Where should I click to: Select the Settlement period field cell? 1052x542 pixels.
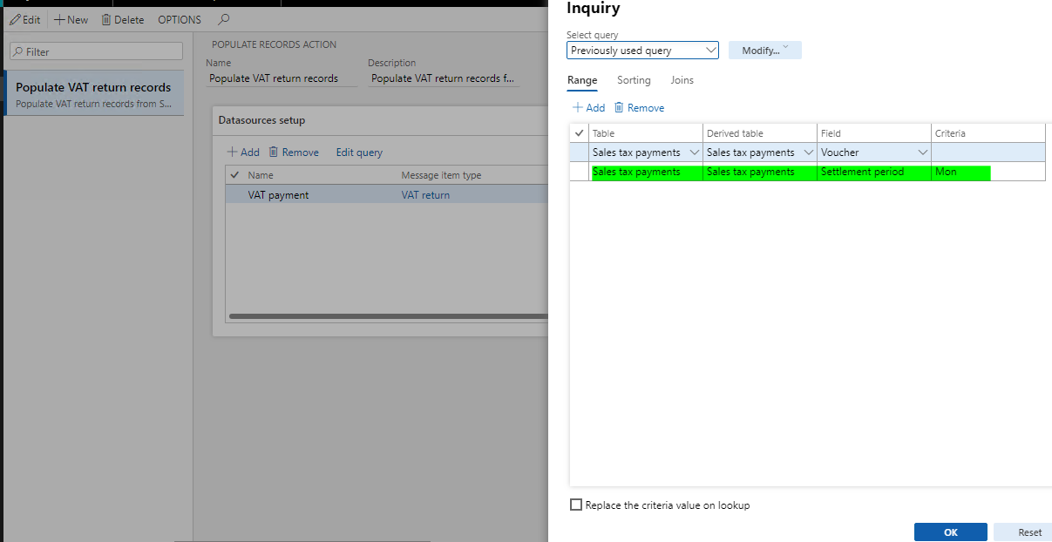874,173
